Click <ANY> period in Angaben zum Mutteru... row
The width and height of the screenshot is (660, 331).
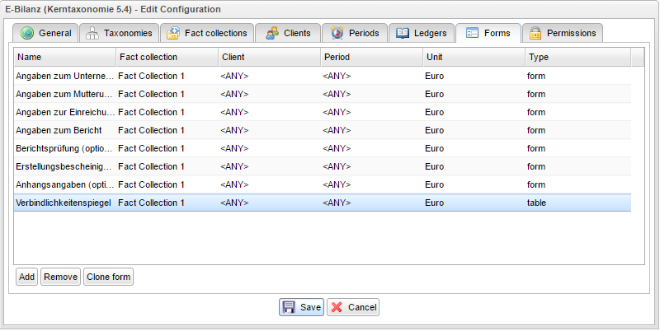(337, 94)
